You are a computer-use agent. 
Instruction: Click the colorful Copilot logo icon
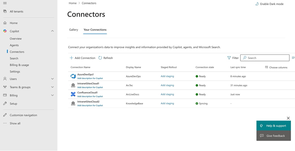[x=5, y=31]
